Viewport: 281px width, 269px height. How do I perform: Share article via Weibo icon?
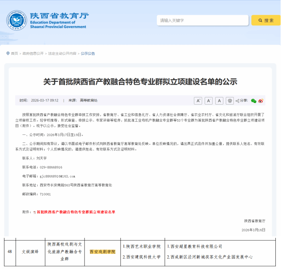click(x=261, y=101)
